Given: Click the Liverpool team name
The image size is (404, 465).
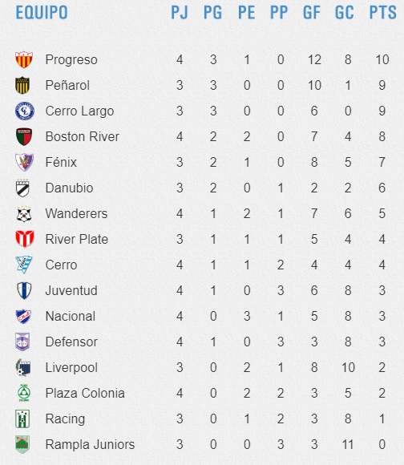Looking at the screenshot, I should pos(71,368).
